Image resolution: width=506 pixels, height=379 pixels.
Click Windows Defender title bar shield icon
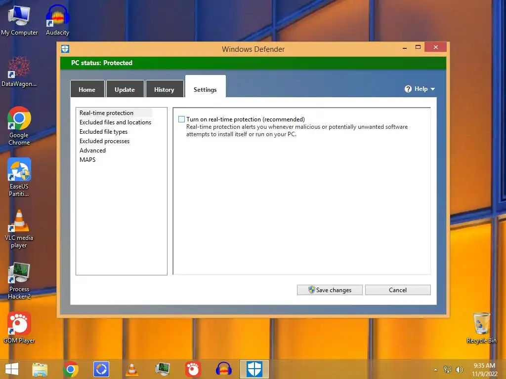pyautogui.click(x=65, y=49)
